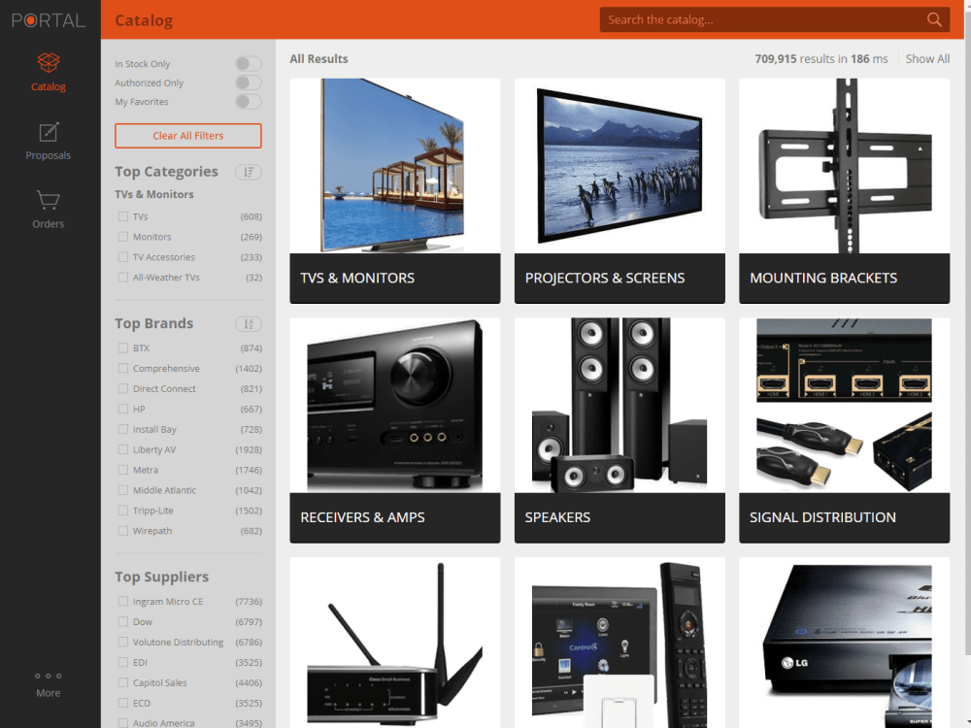The height and width of the screenshot is (728, 971).
Task: Click the 709,915 results count text
Action: pyautogui.click(x=821, y=59)
